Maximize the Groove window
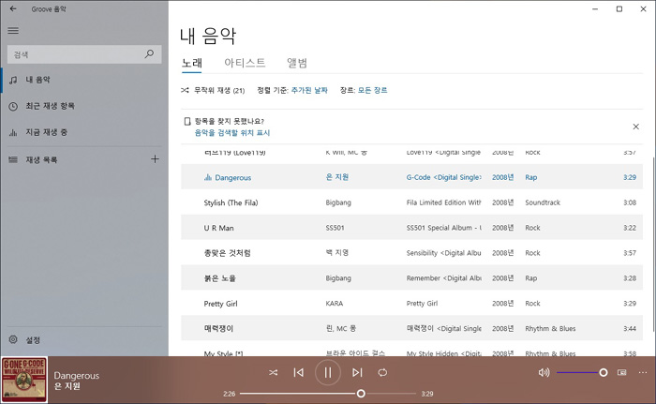The width and height of the screenshot is (656, 404). click(x=619, y=8)
